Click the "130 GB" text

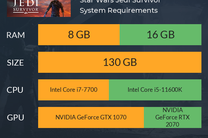[120, 62]
